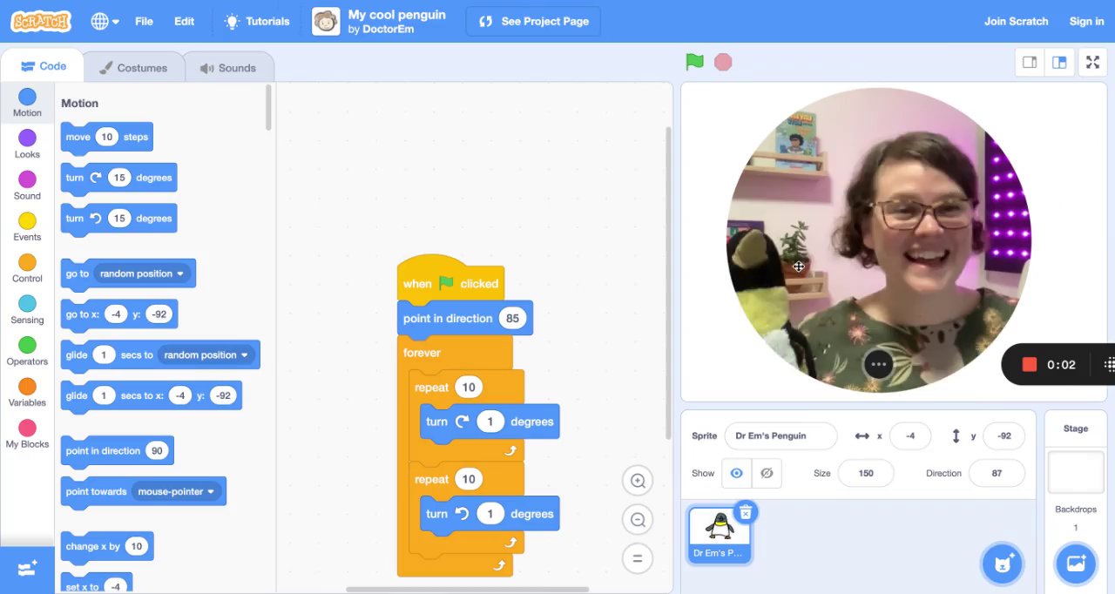Click palette turn clockwise 15 degrees block
Image resolution: width=1115 pixels, height=594 pixels.
click(x=118, y=178)
